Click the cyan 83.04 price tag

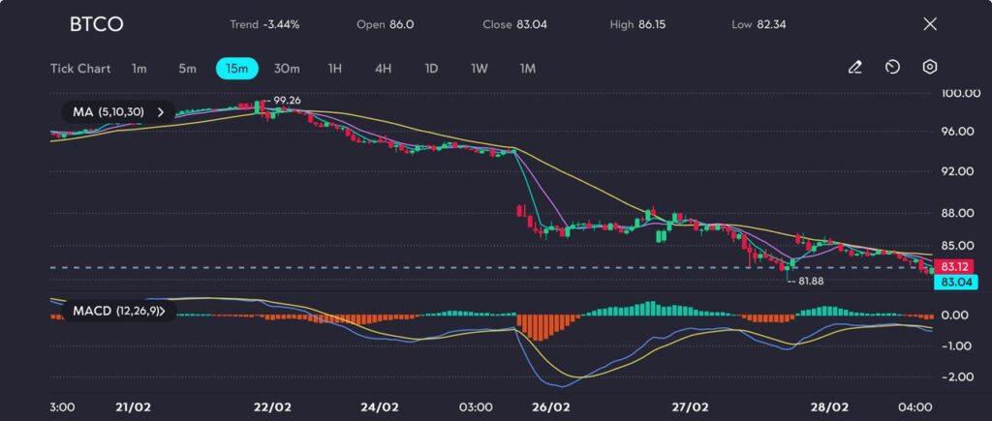click(956, 282)
